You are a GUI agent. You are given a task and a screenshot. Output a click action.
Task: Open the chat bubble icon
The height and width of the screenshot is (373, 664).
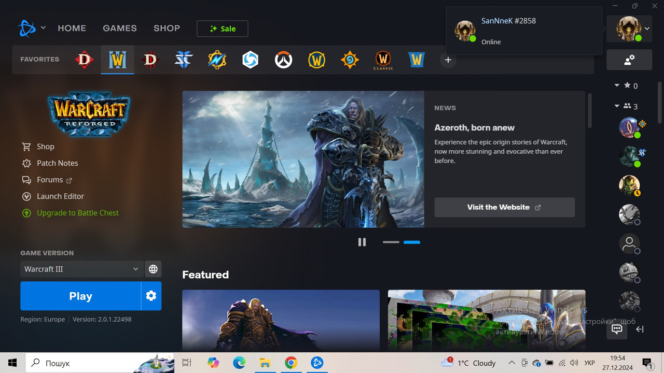pos(617,328)
